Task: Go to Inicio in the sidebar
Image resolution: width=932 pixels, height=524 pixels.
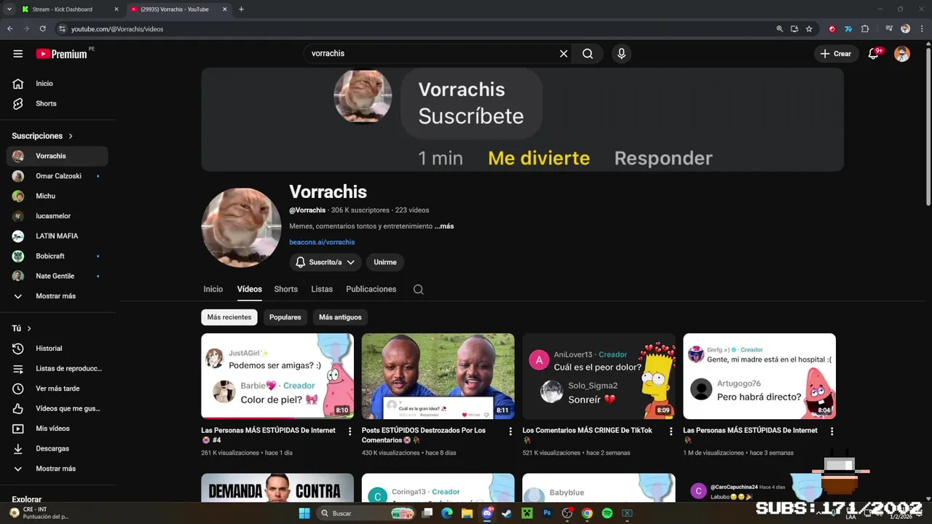Action: tap(57, 84)
